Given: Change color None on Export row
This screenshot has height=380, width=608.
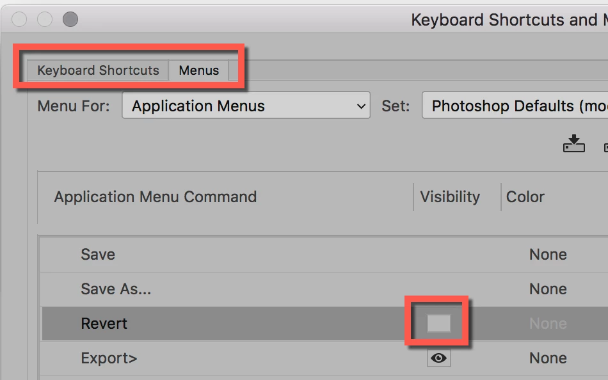Looking at the screenshot, I should (x=548, y=358).
